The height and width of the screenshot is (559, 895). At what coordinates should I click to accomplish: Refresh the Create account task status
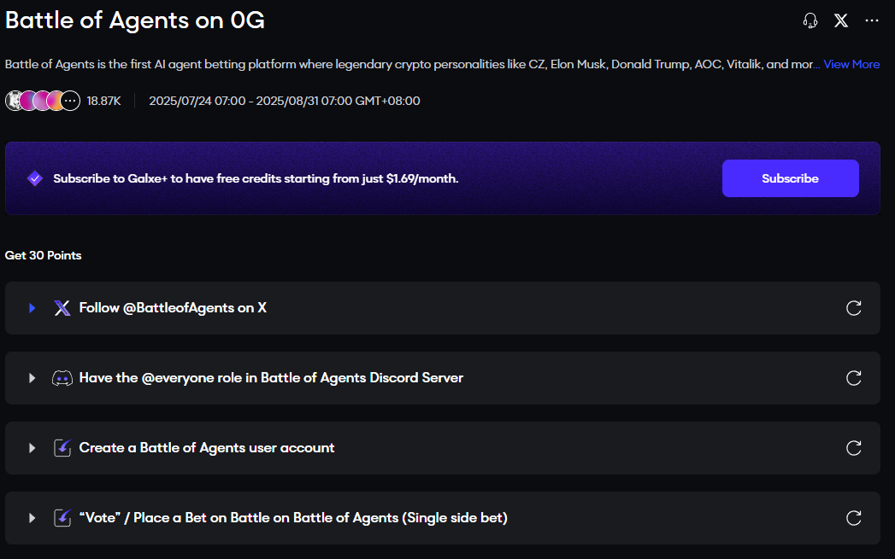click(853, 448)
